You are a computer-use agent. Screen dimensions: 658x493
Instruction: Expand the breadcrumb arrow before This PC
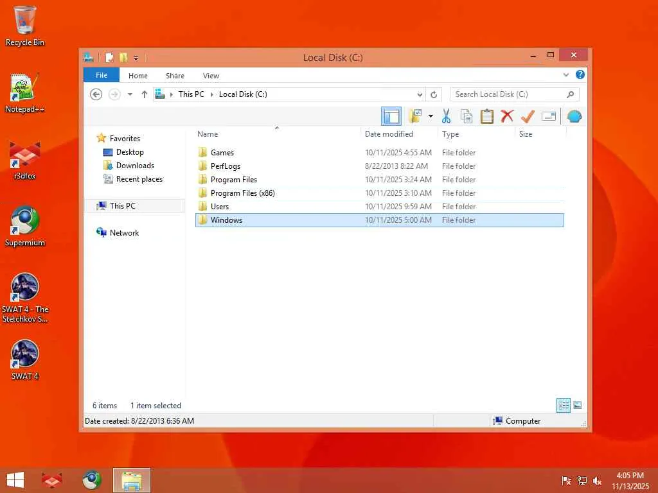point(171,94)
